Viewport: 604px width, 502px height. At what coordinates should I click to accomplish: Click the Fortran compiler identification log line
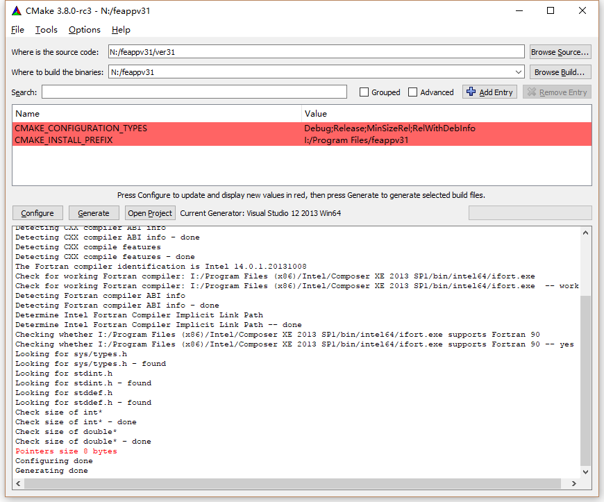click(161, 266)
